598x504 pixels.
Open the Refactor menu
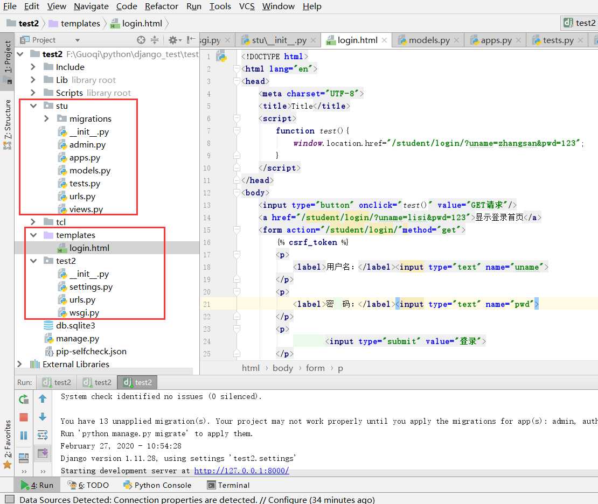(x=161, y=6)
